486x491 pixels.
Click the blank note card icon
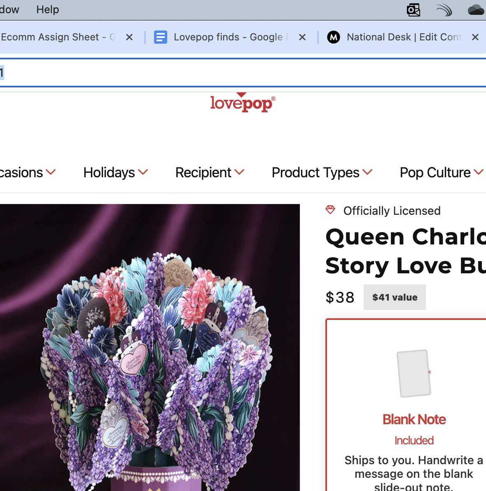[414, 373]
